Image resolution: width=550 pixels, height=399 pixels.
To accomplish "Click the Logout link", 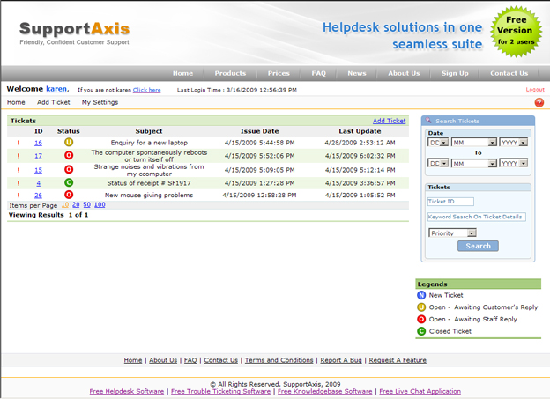I will (535, 90).
